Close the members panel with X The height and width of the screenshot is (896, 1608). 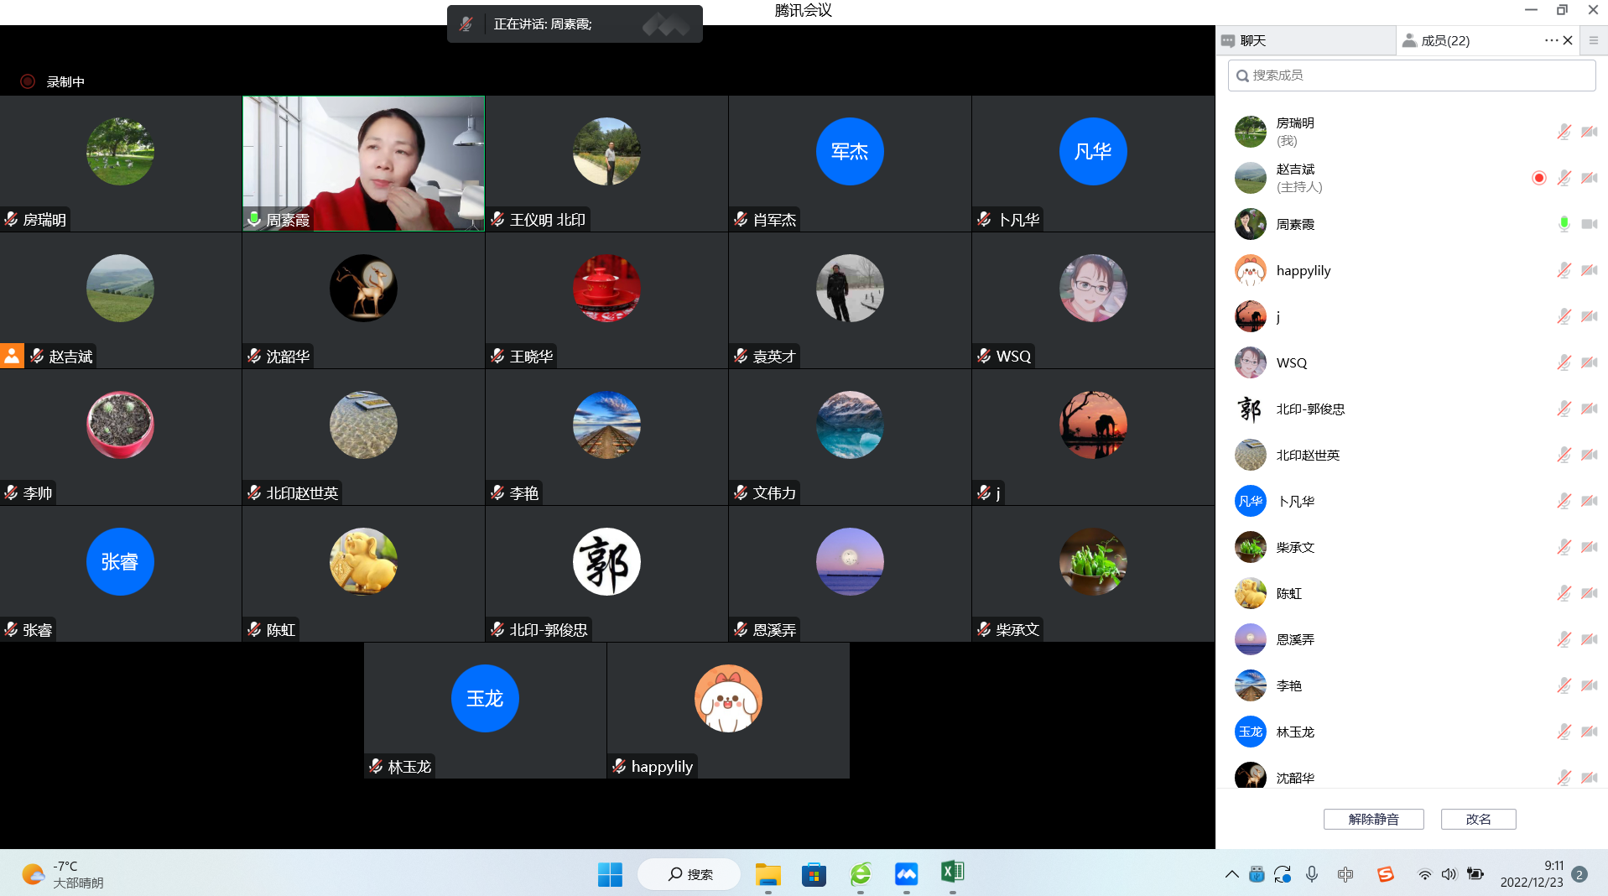tap(1568, 40)
